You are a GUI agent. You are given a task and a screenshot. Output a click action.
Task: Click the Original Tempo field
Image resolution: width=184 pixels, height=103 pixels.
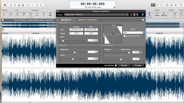pos(76,33)
